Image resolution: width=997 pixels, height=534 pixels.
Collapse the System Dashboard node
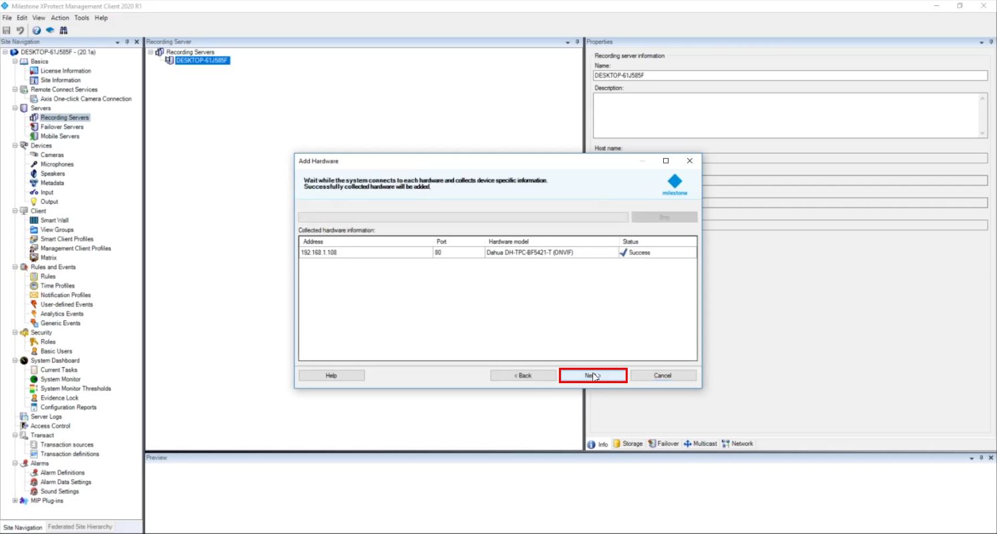click(15, 360)
